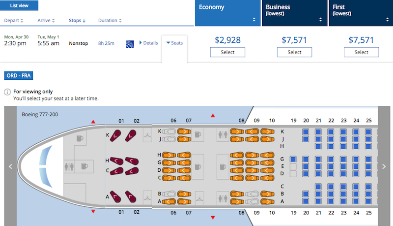
Task: Click the lavatory icon near the nose
Action: point(69,166)
